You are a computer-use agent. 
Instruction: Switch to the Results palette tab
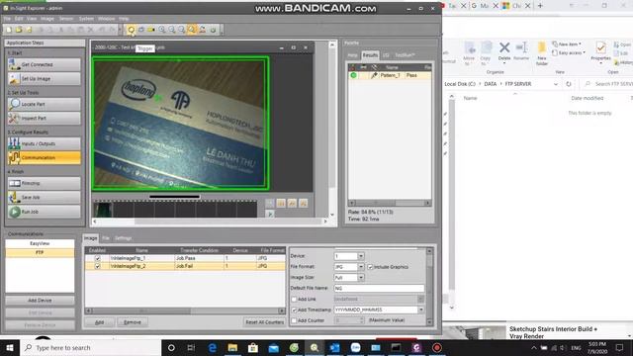click(370, 55)
